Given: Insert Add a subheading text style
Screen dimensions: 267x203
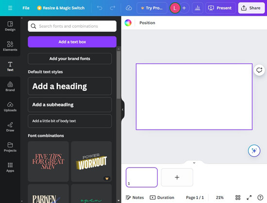Looking at the screenshot, I should click(x=69, y=104).
